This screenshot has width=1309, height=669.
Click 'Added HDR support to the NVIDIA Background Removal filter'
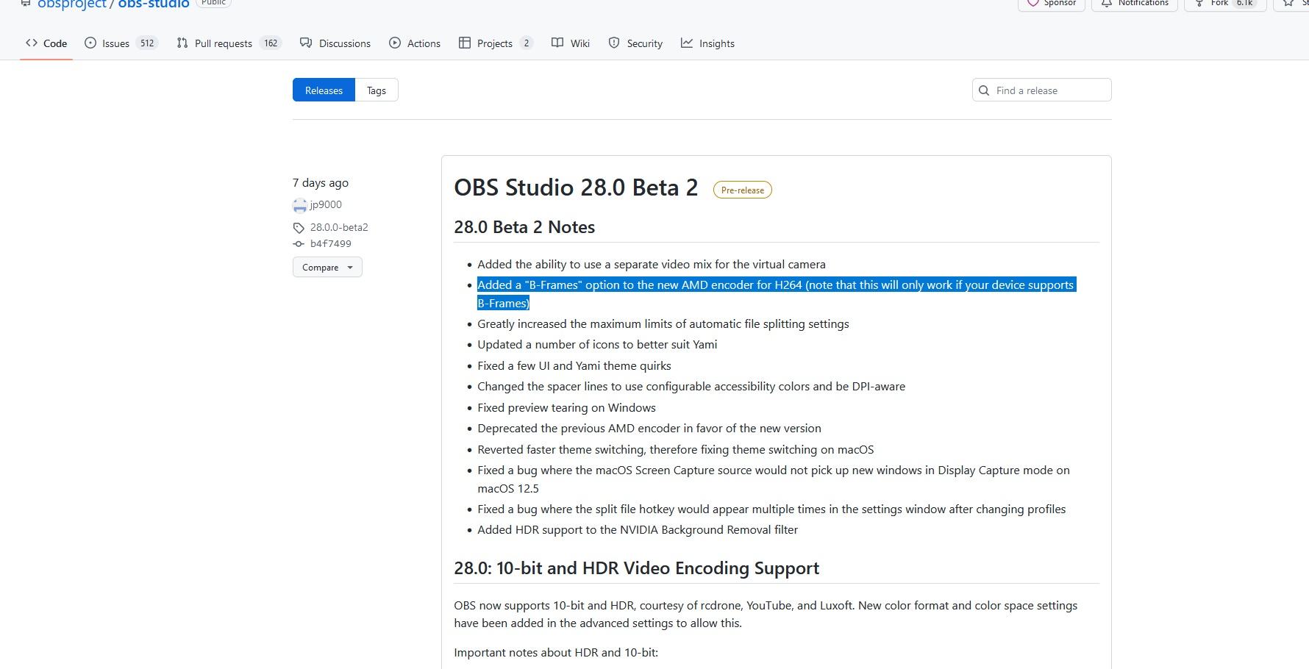[638, 529]
